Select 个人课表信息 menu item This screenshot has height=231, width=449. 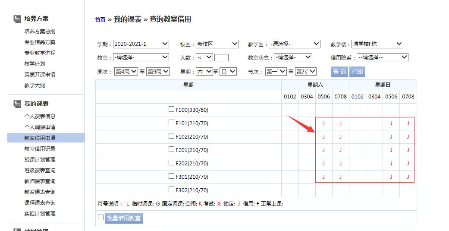click(40, 117)
